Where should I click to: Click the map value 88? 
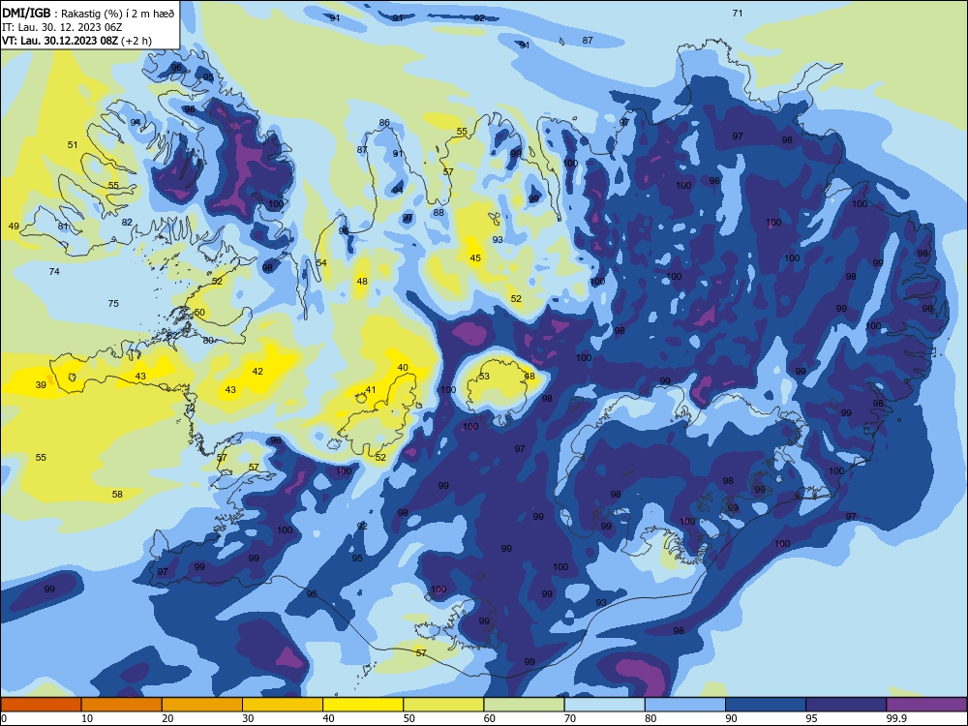439,212
